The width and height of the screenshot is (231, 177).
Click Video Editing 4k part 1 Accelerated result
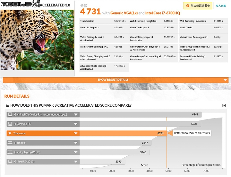(x=104, y=39)
